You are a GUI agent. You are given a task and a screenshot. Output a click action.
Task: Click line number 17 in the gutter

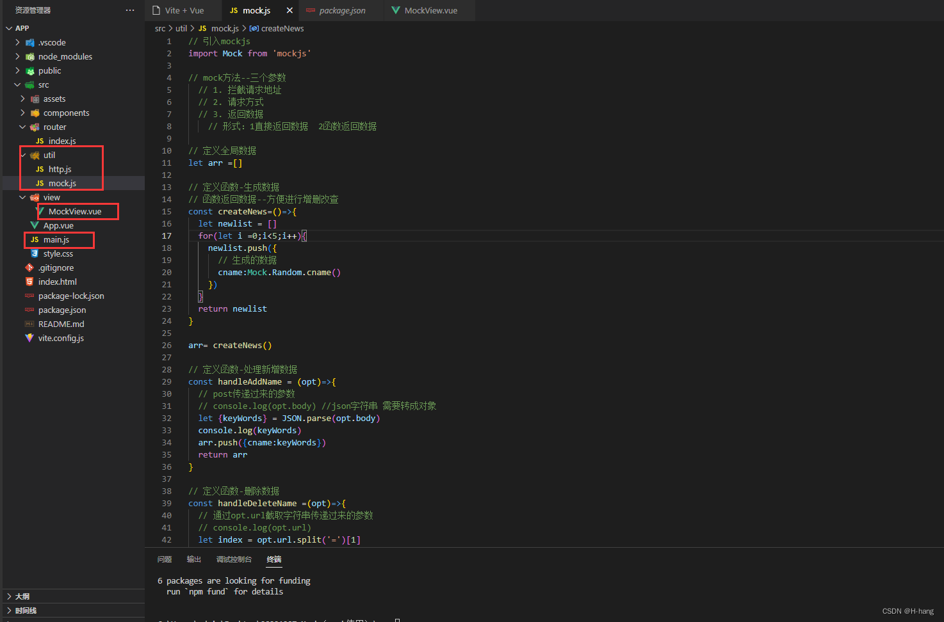point(167,235)
